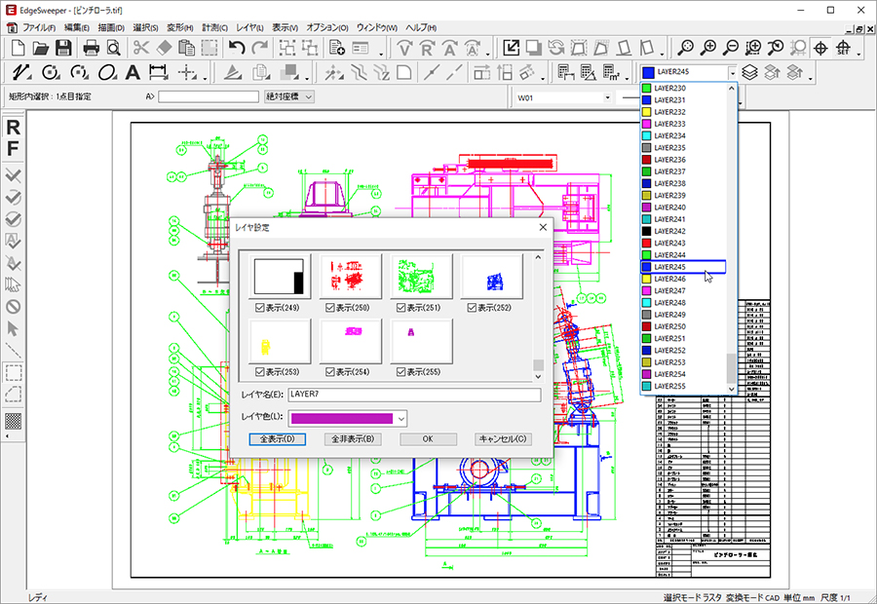Open the レイヤ色 color dropdown
877x604 pixels.
pyautogui.click(x=400, y=418)
